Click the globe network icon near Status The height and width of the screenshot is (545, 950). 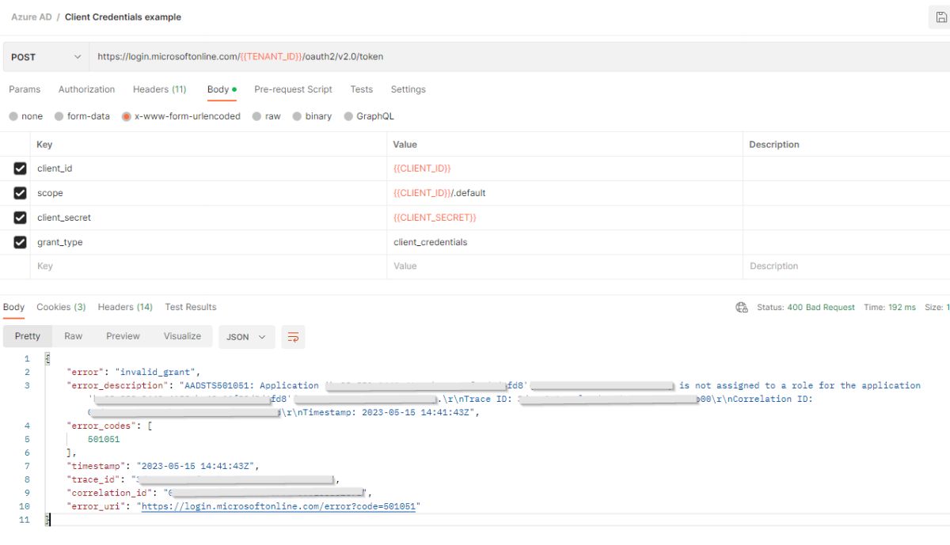click(x=742, y=308)
